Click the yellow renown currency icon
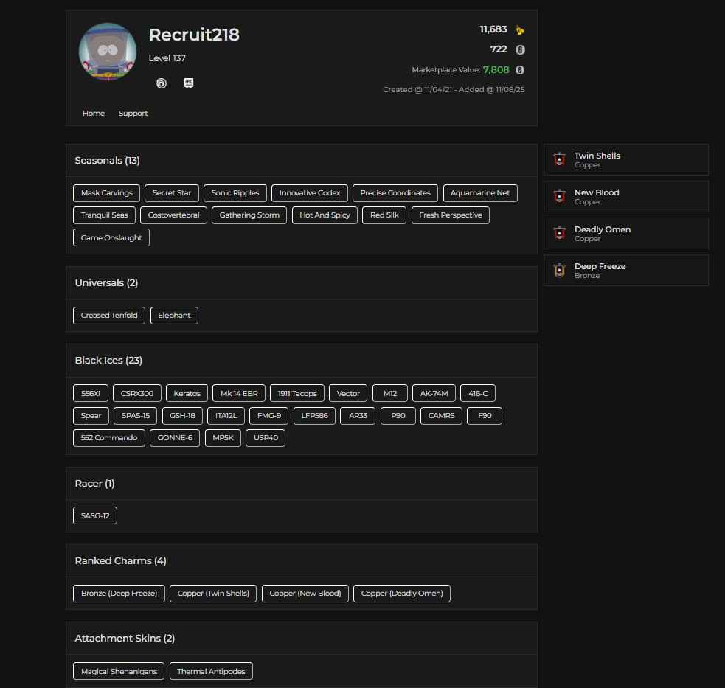The image size is (725, 688). (x=520, y=30)
